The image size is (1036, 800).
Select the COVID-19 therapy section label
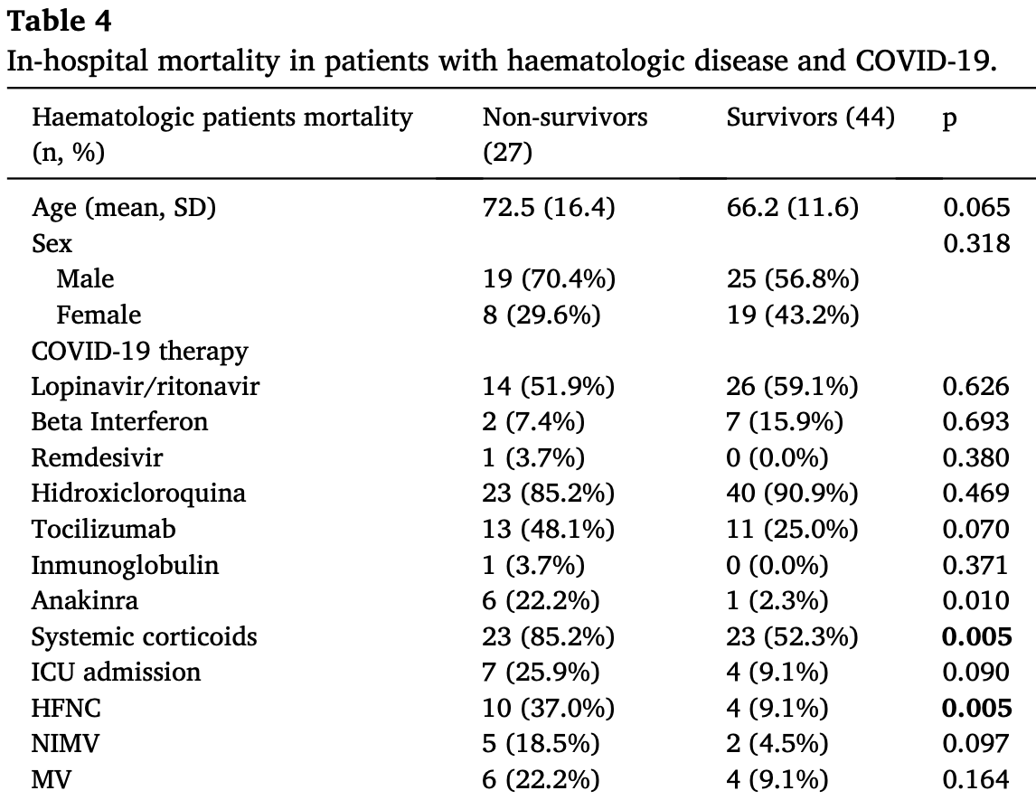pos(139,351)
